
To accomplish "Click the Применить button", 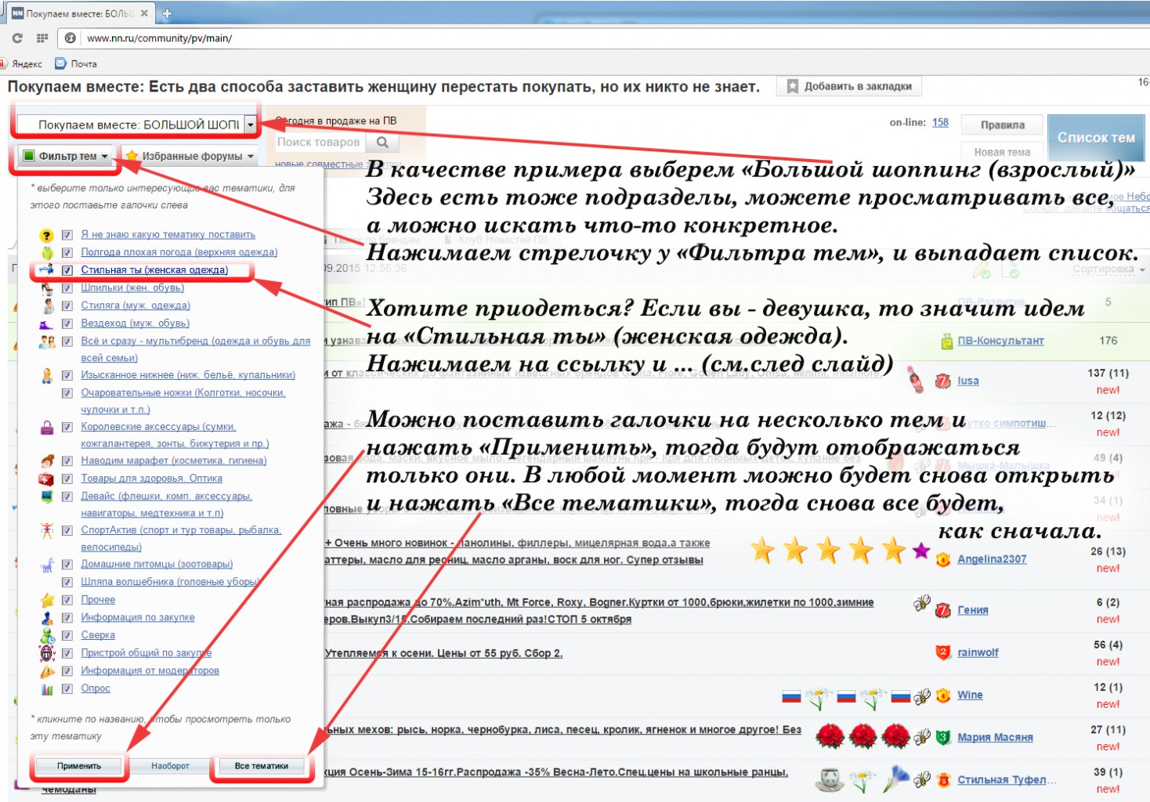I will click(79, 766).
